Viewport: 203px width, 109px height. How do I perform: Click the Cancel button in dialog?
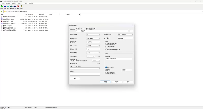[117, 82]
